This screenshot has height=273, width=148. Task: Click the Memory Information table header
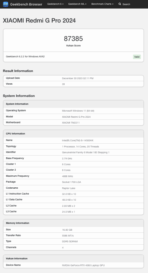[x=73, y=223]
